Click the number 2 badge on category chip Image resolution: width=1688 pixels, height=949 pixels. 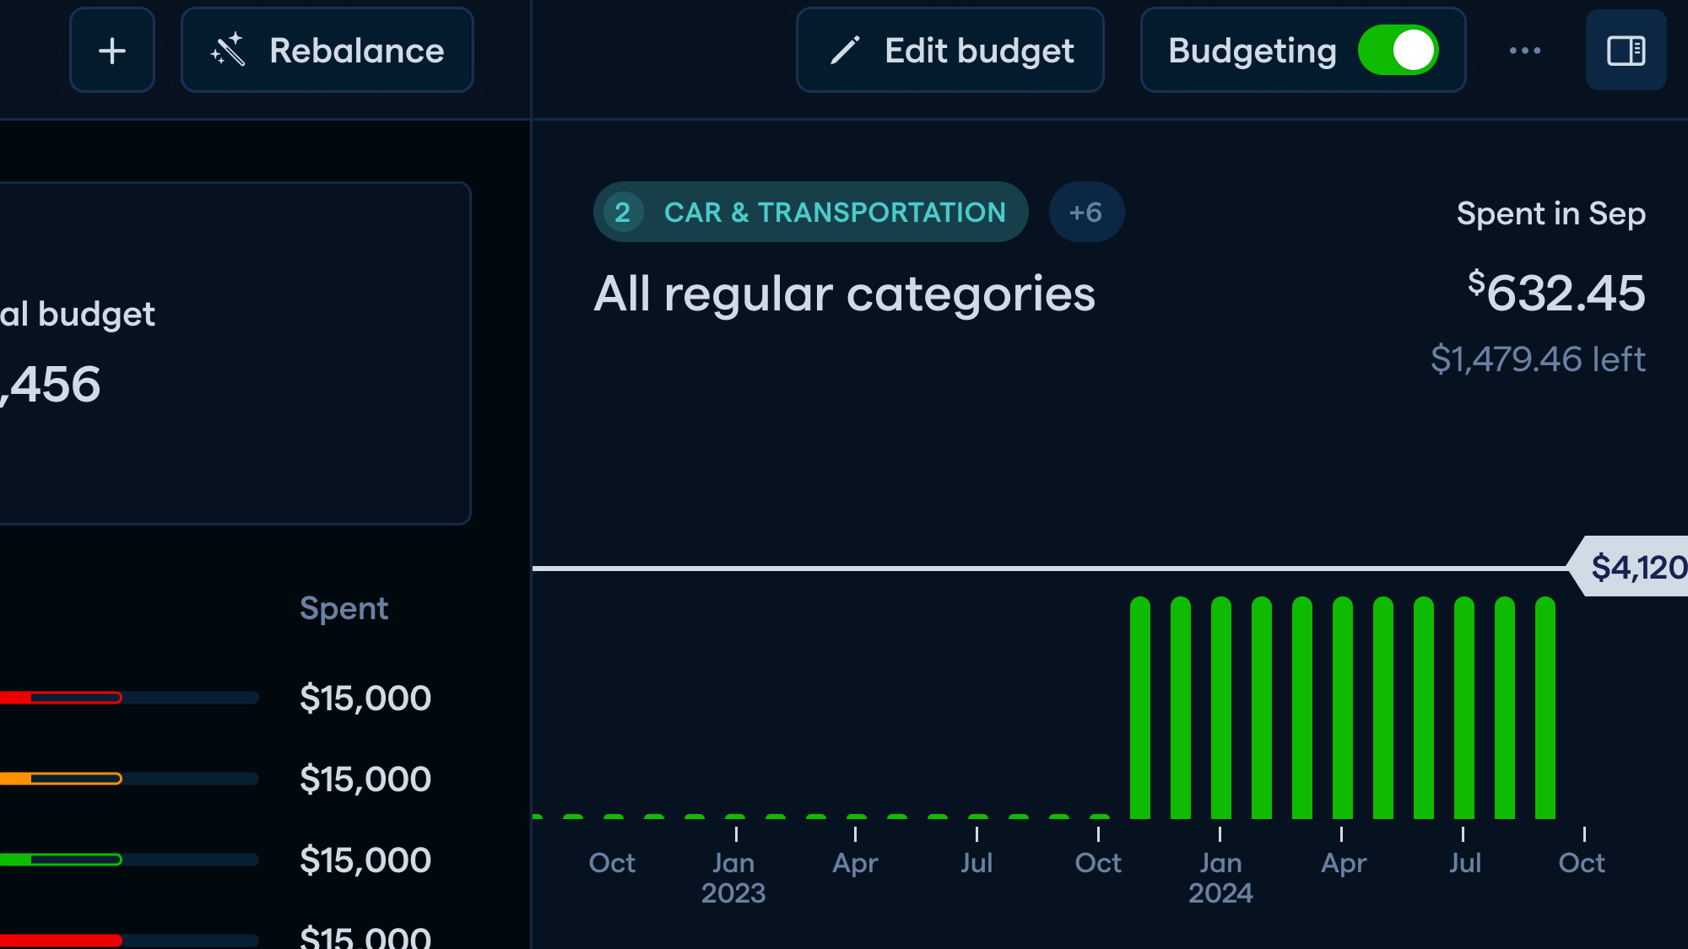(623, 213)
